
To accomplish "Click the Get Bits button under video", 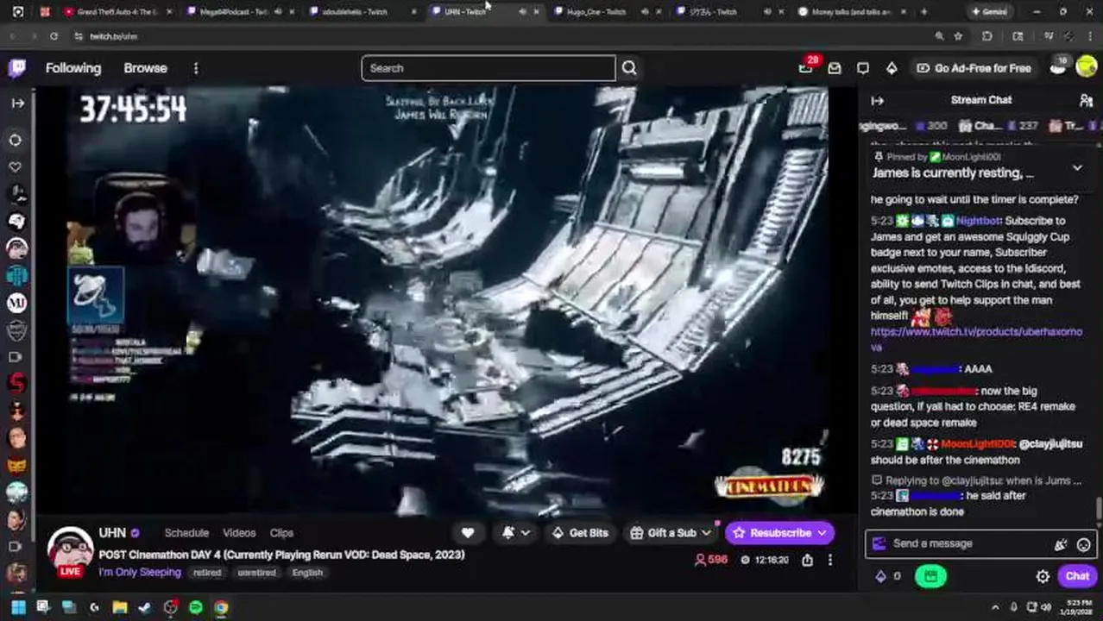I will 579,533.
